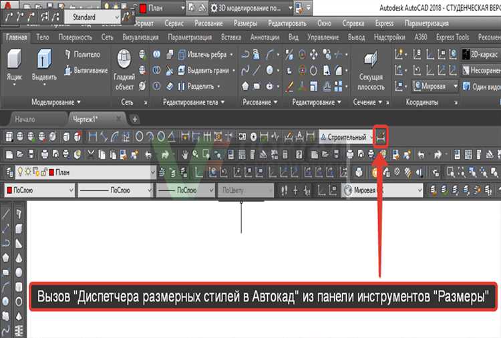Screen dimensions: 501x338
Task: Click the Zoom Realtime magnifier icon
Action: pos(195,155)
